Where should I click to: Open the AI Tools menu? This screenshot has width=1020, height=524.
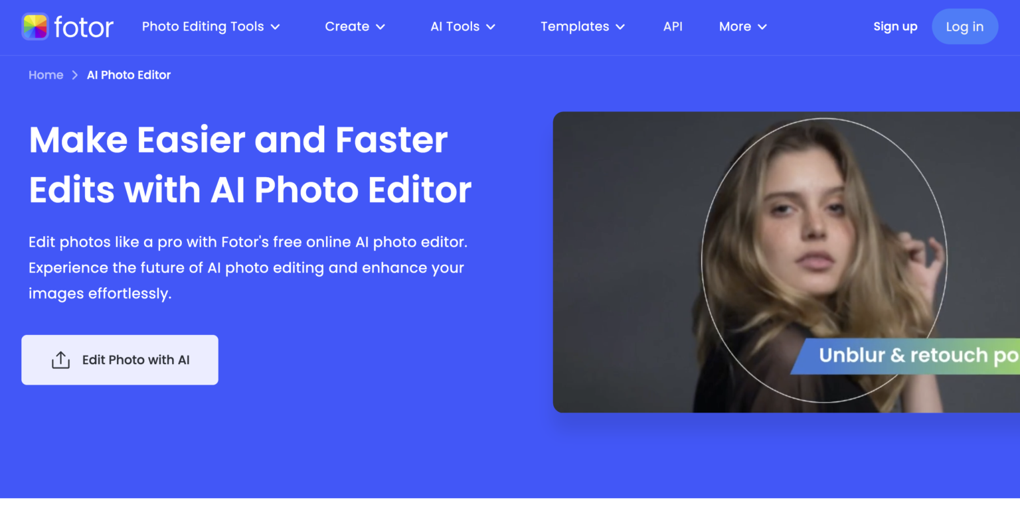coord(455,27)
